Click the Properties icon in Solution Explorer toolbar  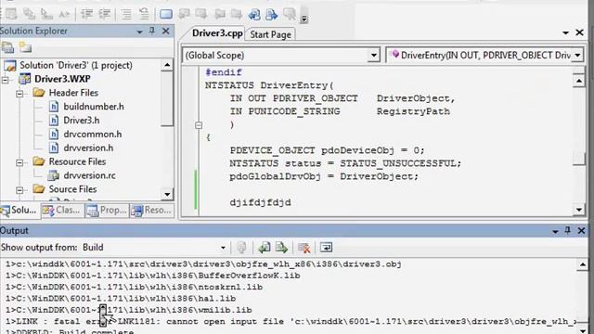pos(7,47)
